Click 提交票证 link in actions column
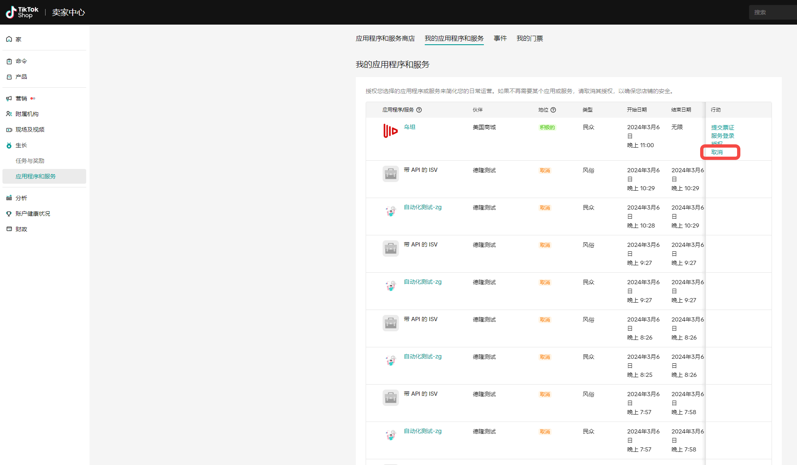The height and width of the screenshot is (465, 797). (x=723, y=128)
